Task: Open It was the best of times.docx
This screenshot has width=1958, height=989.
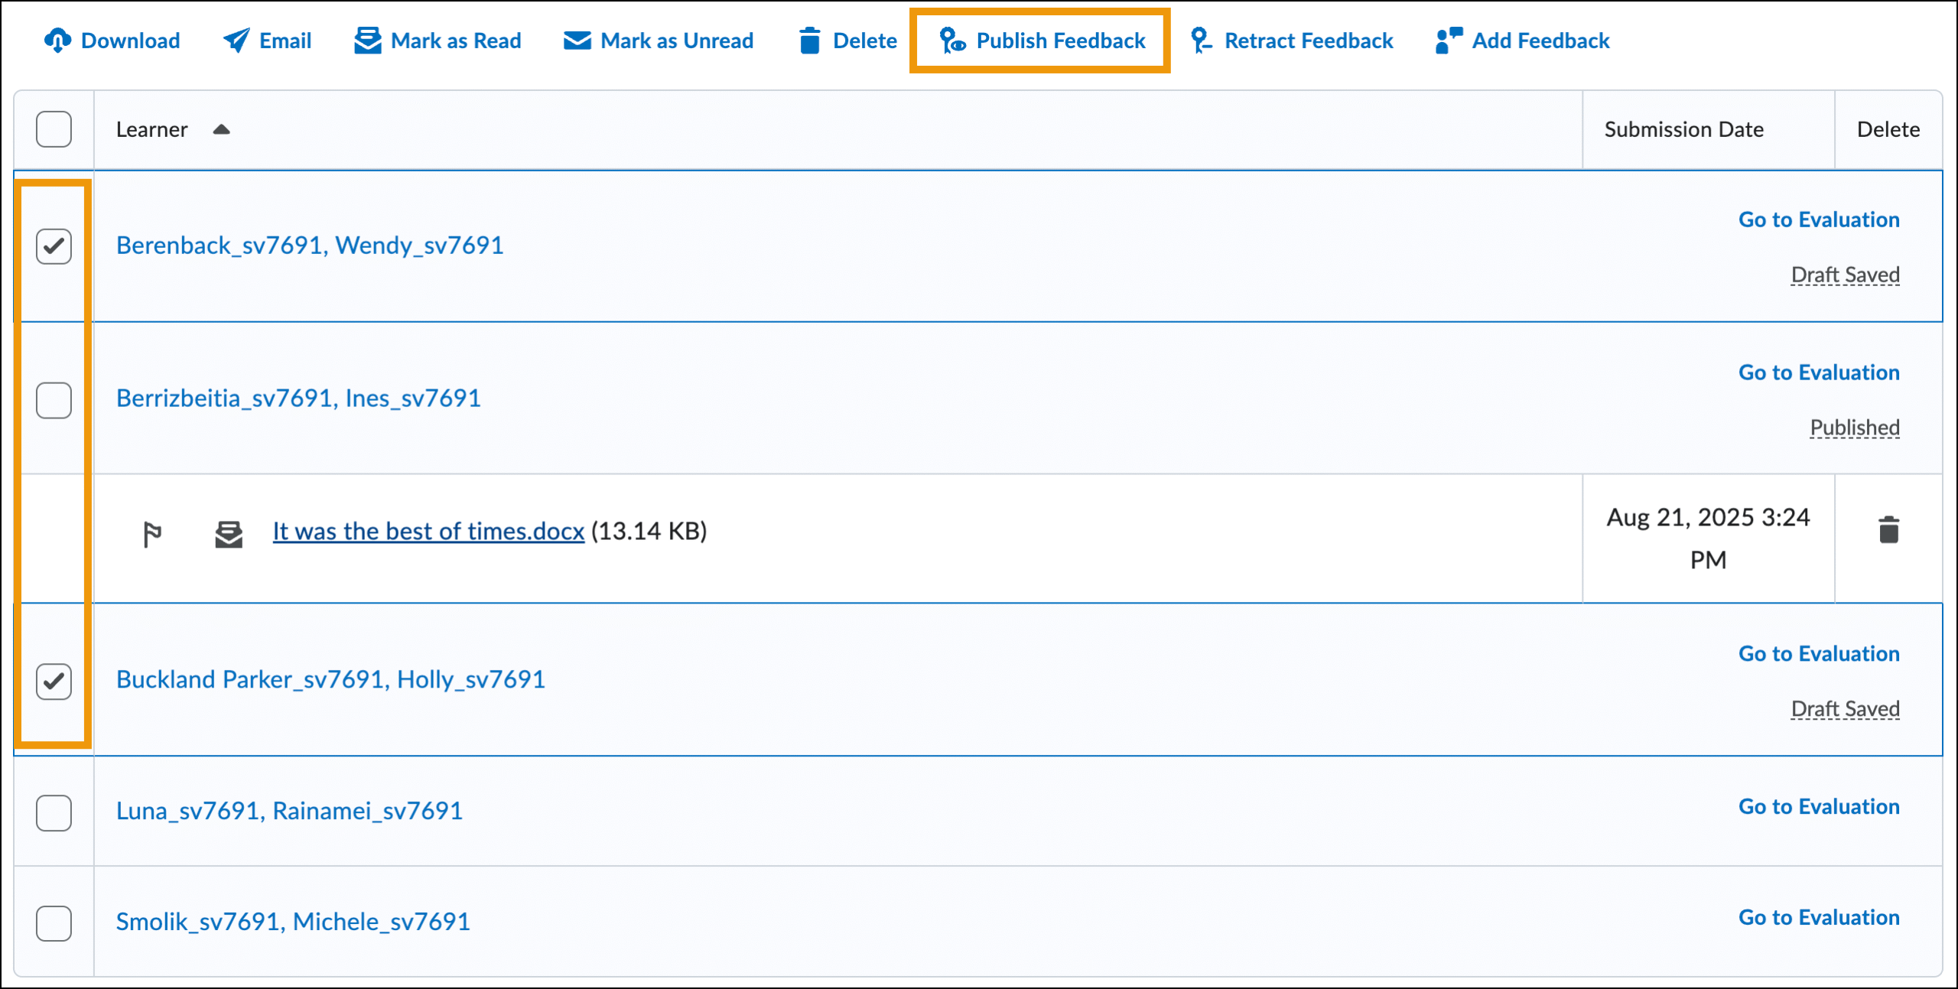Action: (x=428, y=531)
